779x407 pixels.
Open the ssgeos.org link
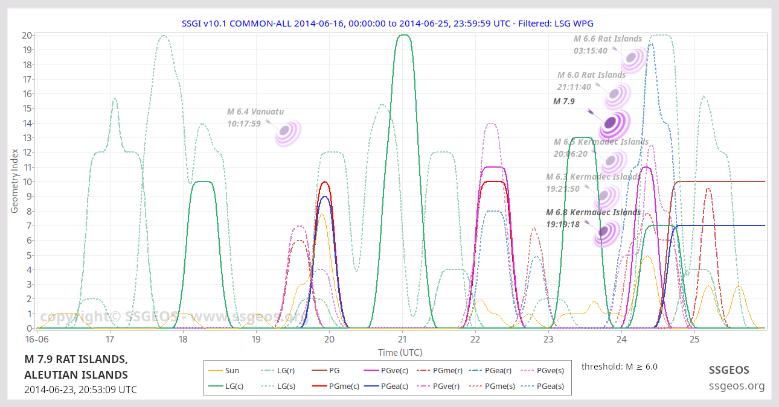click(736, 386)
